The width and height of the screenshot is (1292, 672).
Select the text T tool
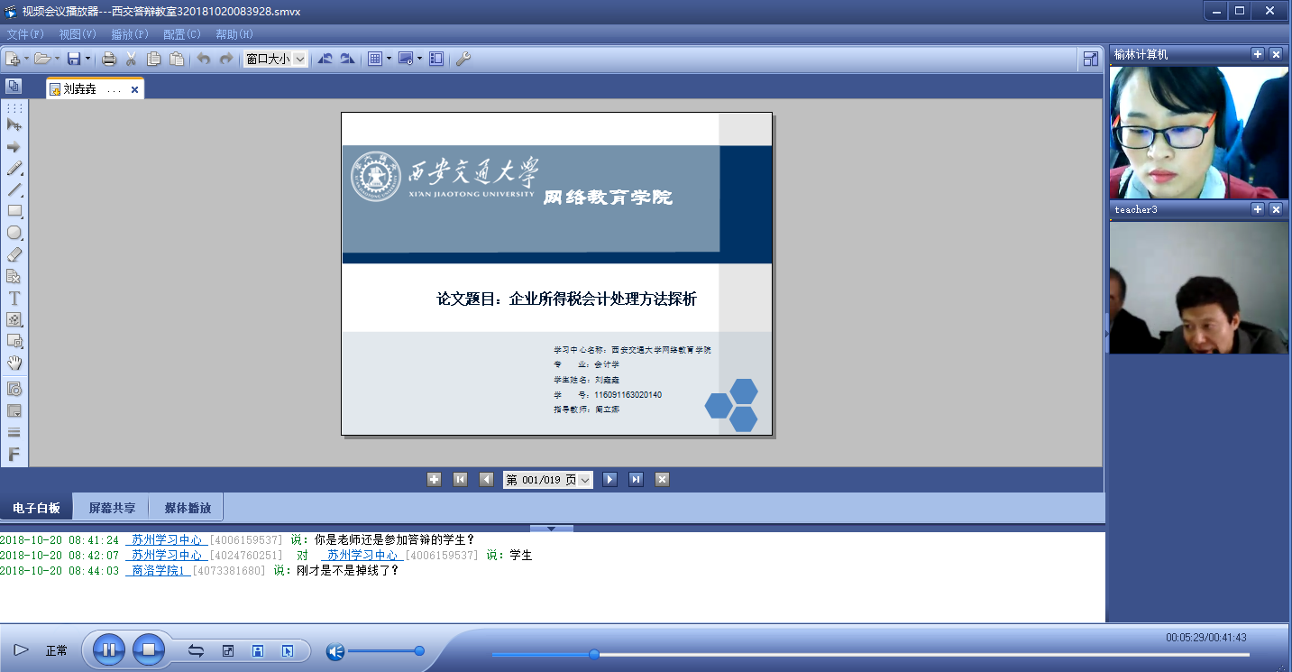point(14,298)
